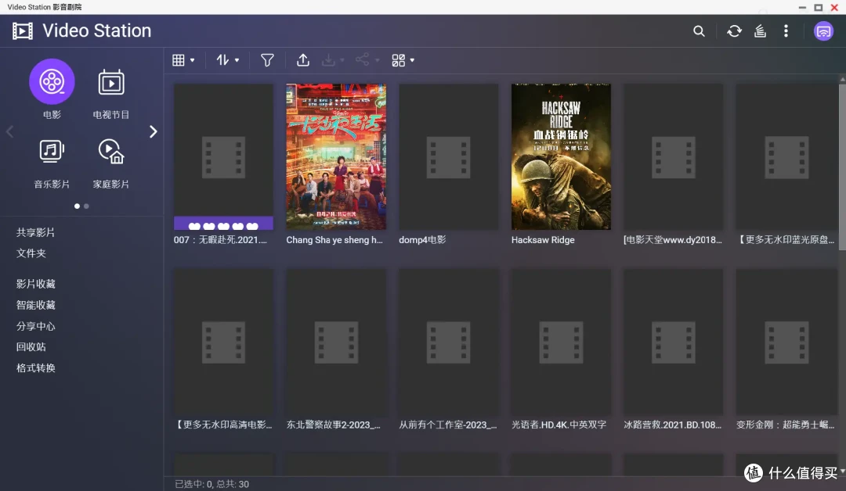Expand the share options arrow

(377, 60)
